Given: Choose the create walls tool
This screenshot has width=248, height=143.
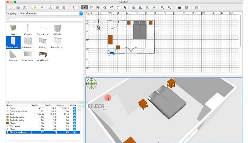Looking at the screenshot, I should click(98, 7).
